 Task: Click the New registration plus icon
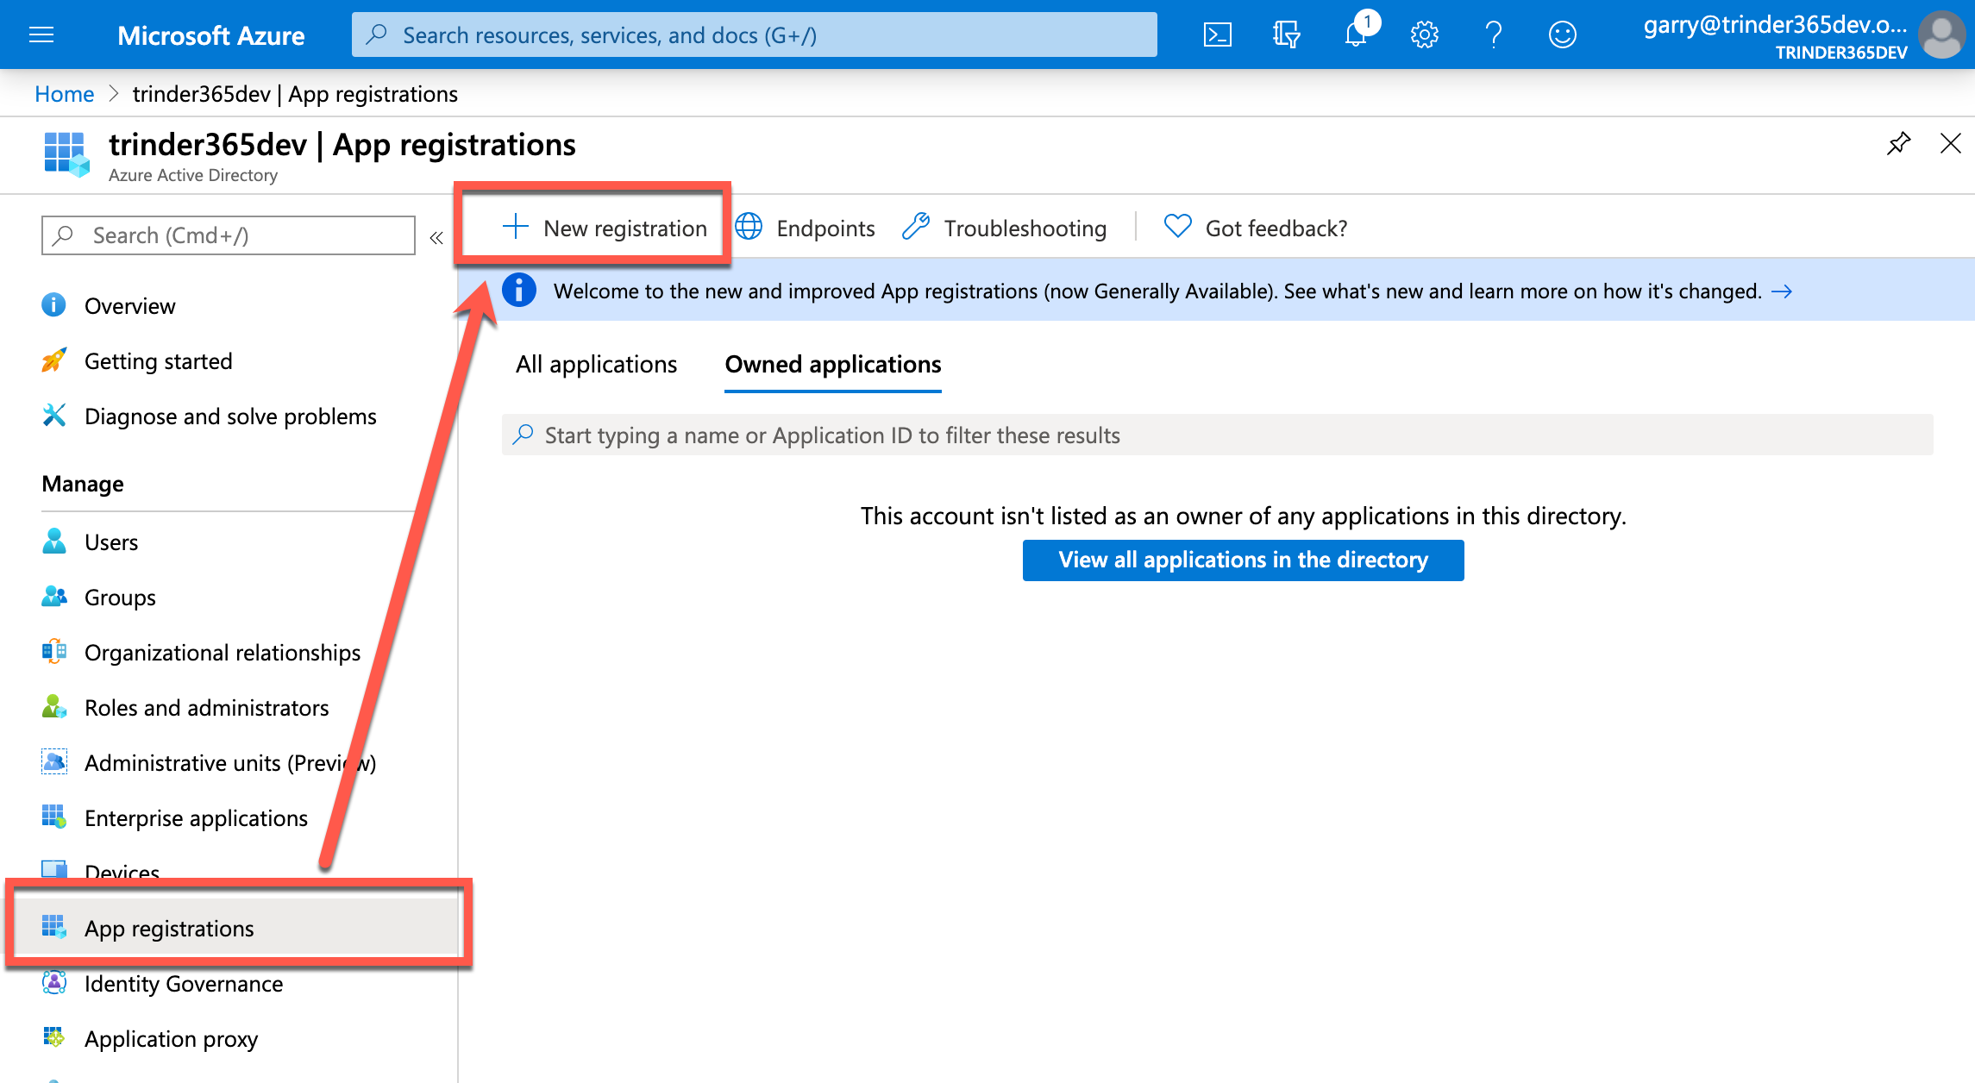click(x=515, y=227)
